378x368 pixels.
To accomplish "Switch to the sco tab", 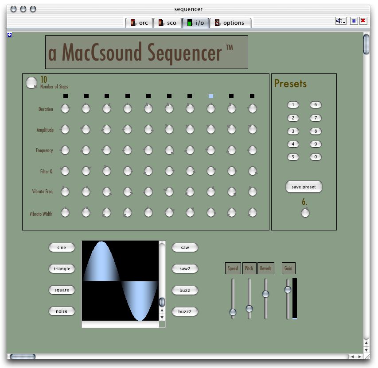I will pyautogui.click(x=168, y=23).
